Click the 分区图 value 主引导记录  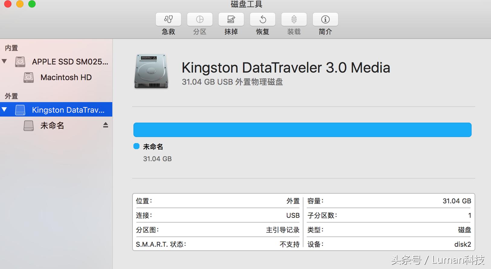click(x=283, y=230)
